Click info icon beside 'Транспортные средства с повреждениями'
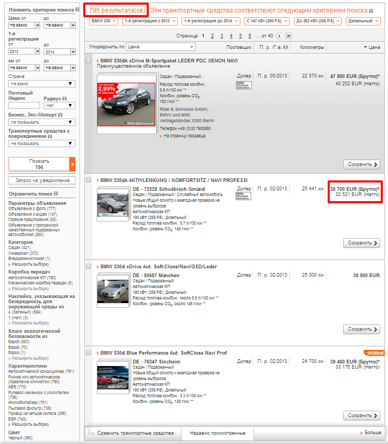Screen dimensions: 388x444 50,136
